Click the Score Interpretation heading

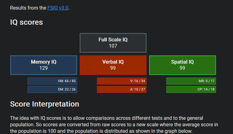(x=44, y=104)
